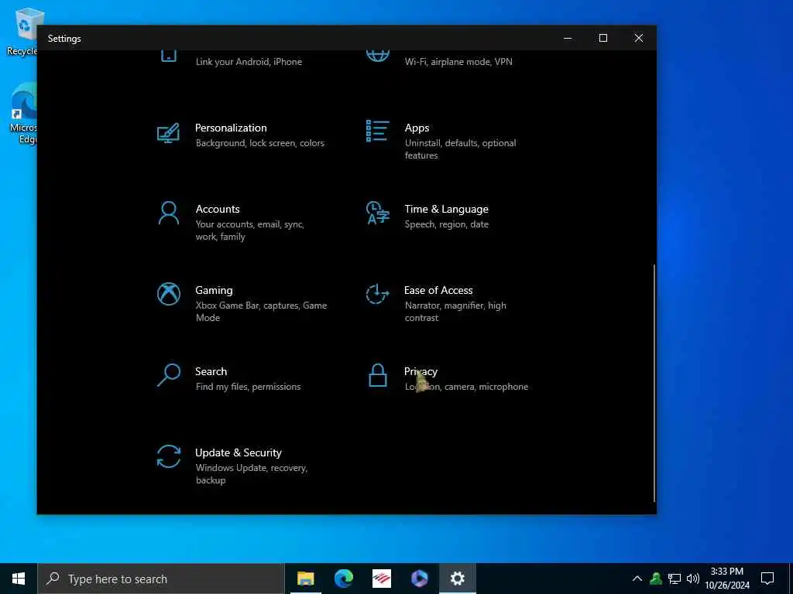Click the Gaming Xbox icon
793x594 pixels.
168,294
